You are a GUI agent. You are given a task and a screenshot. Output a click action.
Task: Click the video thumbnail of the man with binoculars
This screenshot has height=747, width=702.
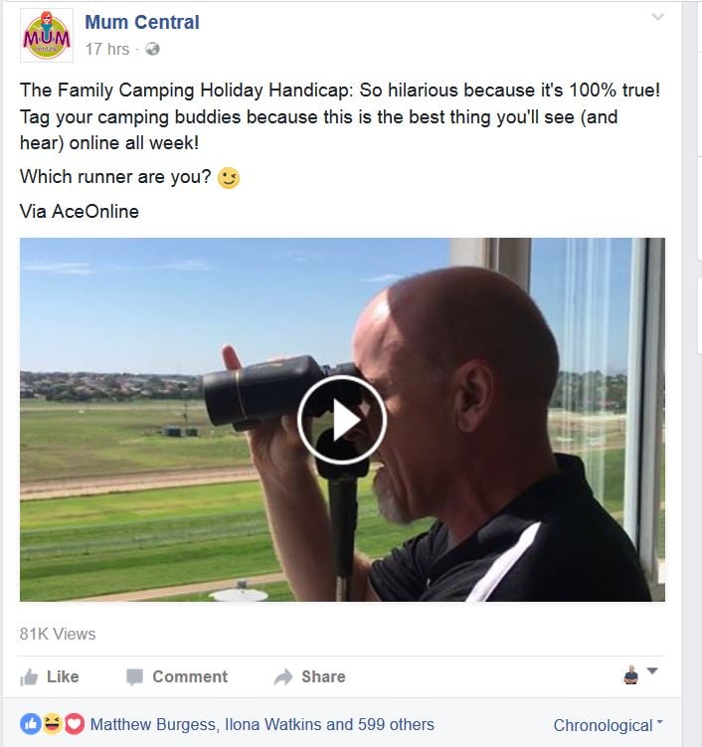342,420
